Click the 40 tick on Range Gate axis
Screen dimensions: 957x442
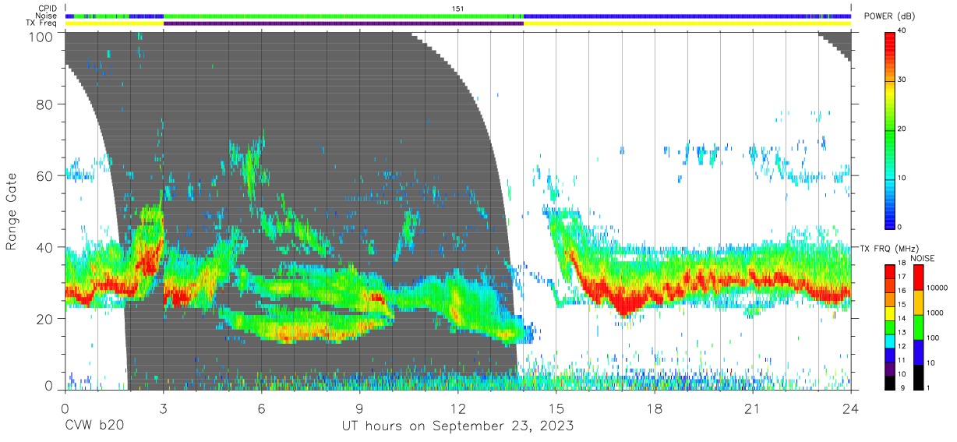coord(45,247)
